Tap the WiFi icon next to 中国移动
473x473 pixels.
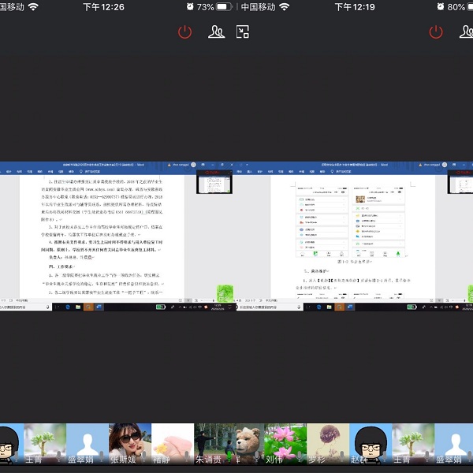(284, 7)
